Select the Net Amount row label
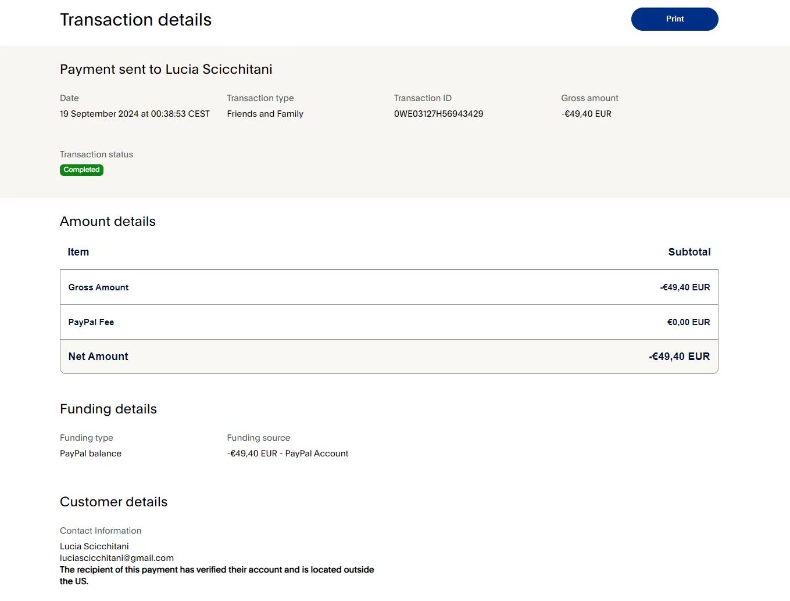790x601 pixels. click(x=98, y=357)
